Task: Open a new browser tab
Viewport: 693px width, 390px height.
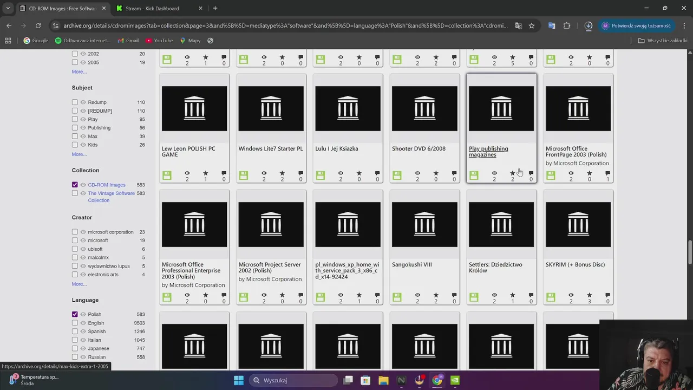Action: (x=215, y=8)
